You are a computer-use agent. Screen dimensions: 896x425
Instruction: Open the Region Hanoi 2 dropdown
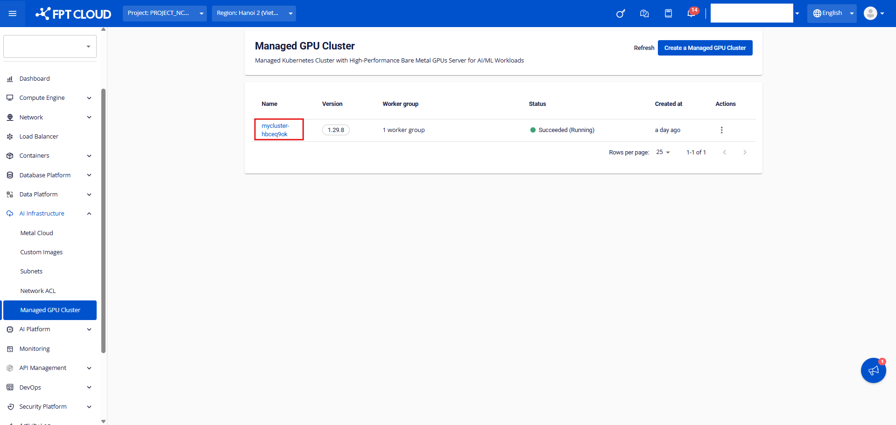click(x=254, y=14)
